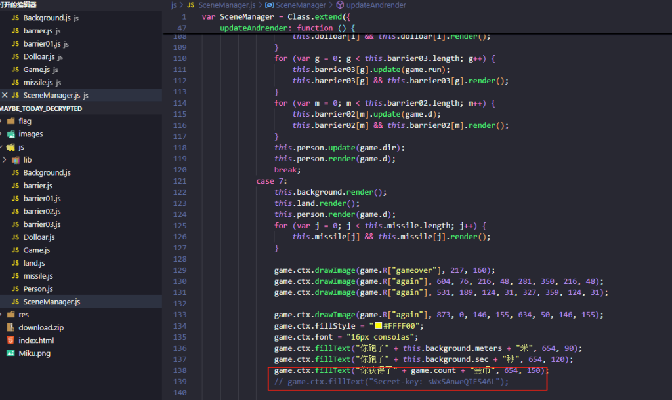Open Person.js in the file tree
Image resolution: width=672 pixels, height=400 pixels.
click(x=39, y=289)
